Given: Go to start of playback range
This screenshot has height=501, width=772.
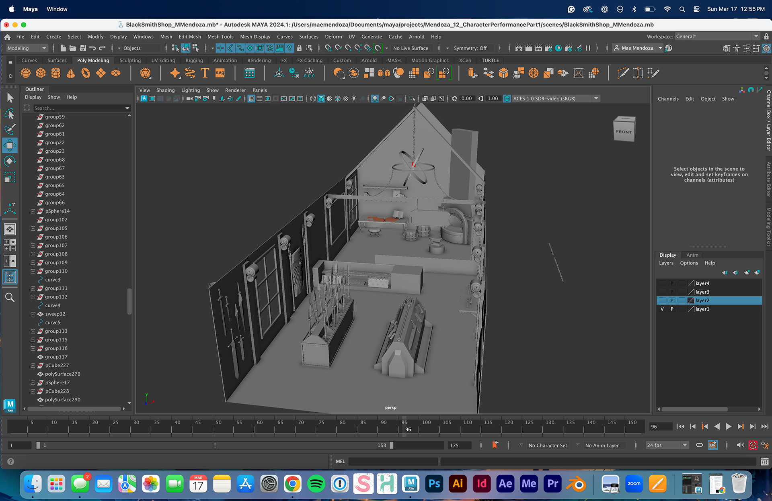Looking at the screenshot, I should pos(681,427).
